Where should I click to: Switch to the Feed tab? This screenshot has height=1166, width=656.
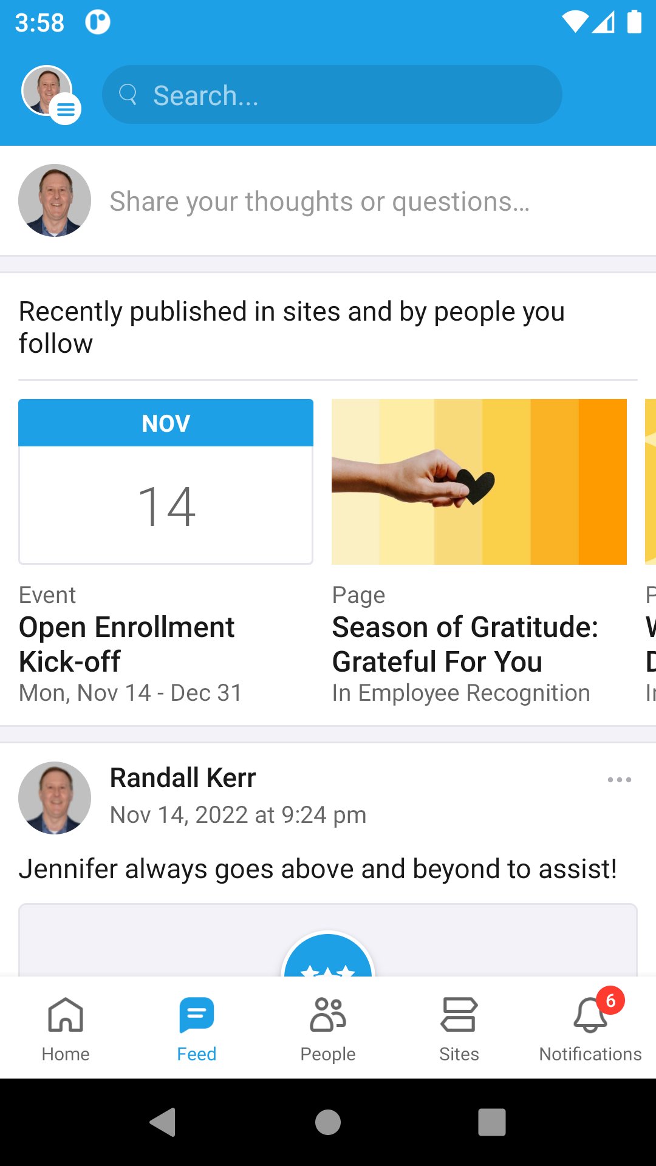coord(197,1026)
